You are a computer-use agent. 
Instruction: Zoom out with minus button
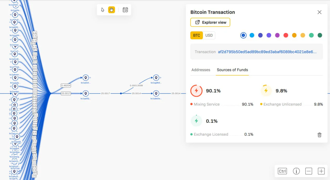[309, 171]
